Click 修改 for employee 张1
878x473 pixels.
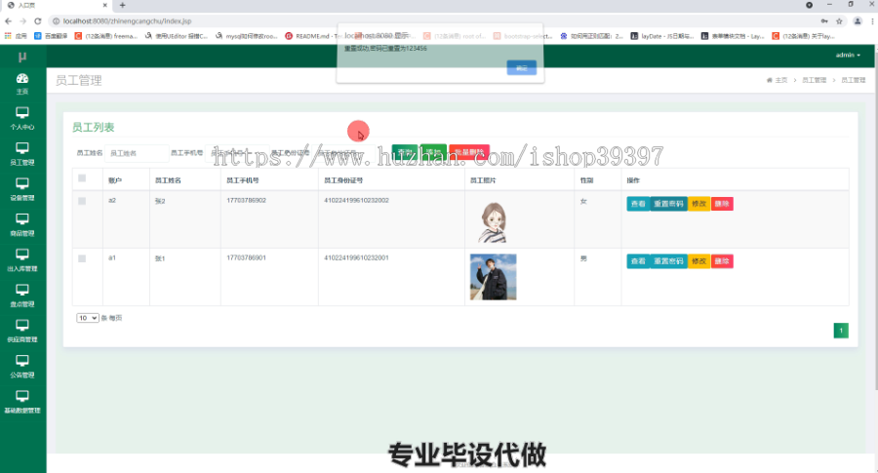[x=698, y=261]
